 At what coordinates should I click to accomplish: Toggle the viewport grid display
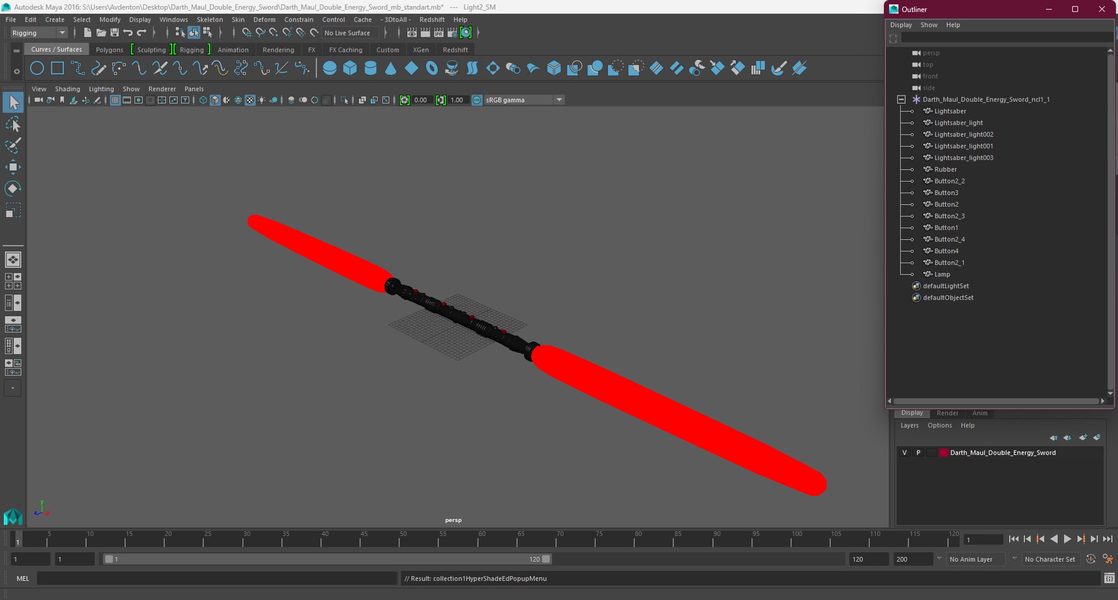pyautogui.click(x=115, y=100)
